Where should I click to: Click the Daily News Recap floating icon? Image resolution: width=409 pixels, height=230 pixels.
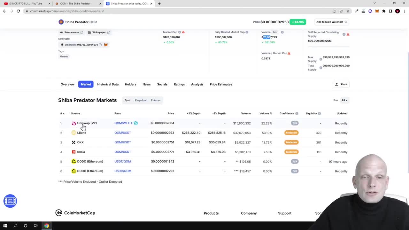click(x=10, y=201)
